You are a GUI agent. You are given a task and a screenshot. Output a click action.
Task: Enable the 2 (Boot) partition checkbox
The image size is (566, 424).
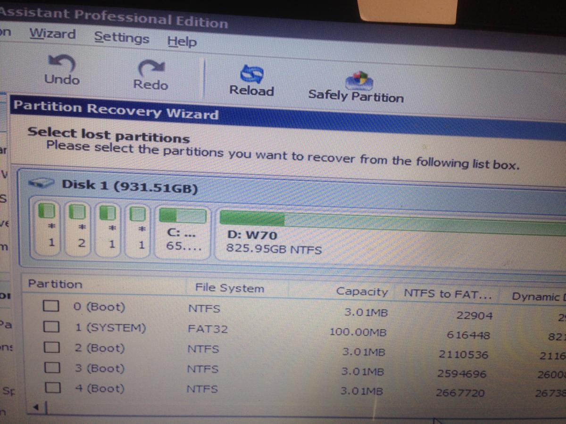tap(51, 348)
